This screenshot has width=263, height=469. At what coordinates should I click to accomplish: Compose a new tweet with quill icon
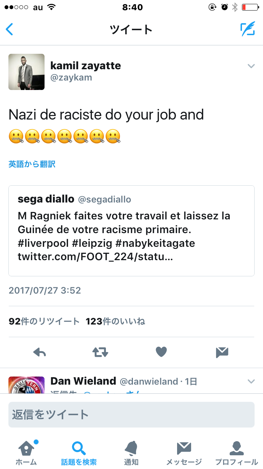point(248,29)
